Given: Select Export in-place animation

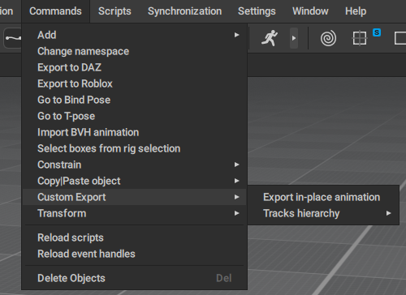Looking at the screenshot, I should coord(323,197).
